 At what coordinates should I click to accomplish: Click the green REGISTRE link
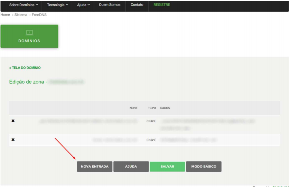point(162,5)
